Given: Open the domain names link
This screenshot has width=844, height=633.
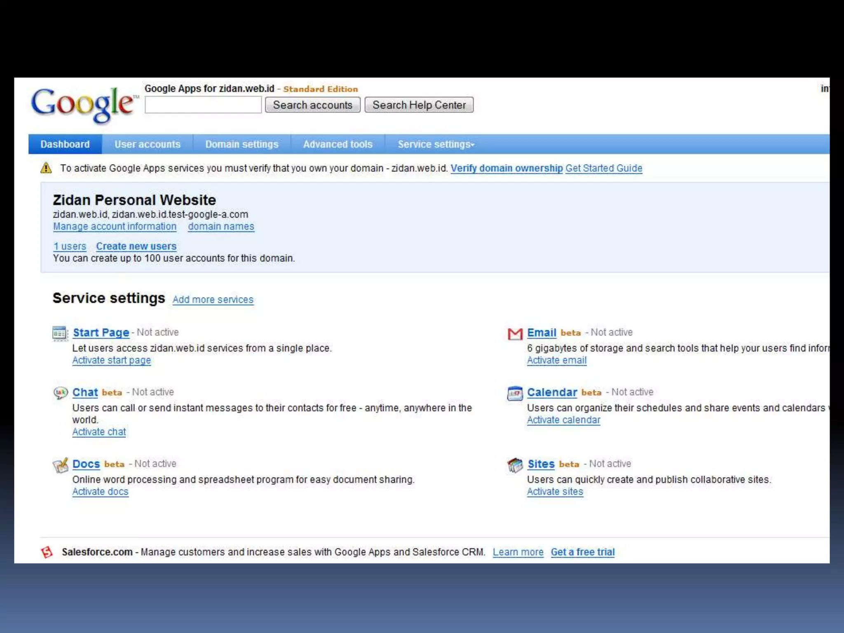Looking at the screenshot, I should click(x=221, y=226).
